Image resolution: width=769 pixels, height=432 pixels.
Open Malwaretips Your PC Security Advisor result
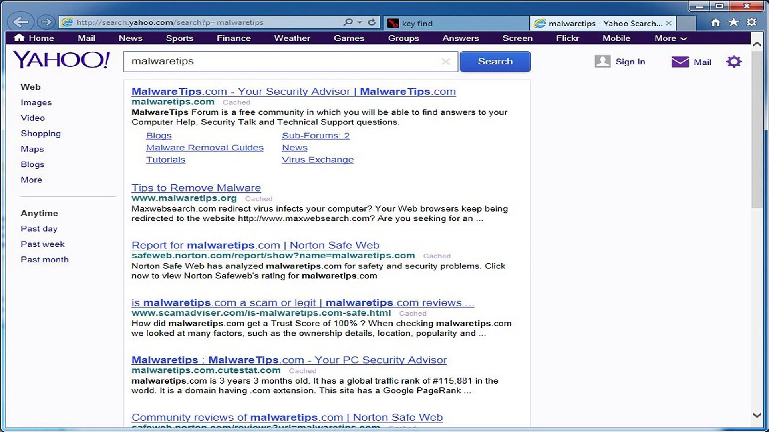click(289, 360)
